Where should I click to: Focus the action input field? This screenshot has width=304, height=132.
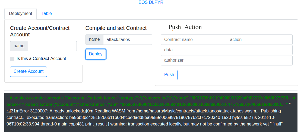(x=259, y=40)
